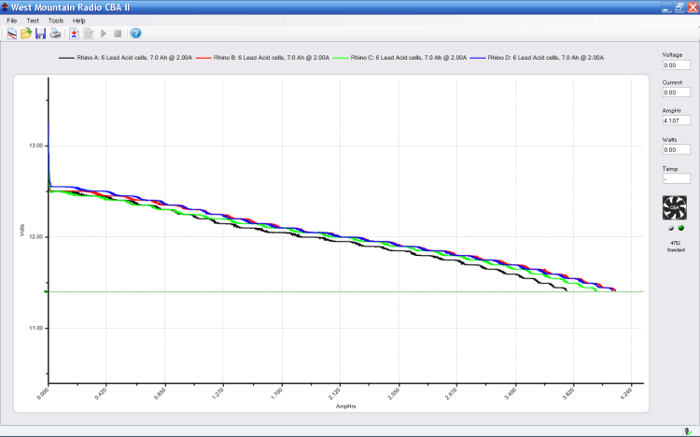This screenshot has width=700, height=437.
Task: Save the test with the floppy disk icon
Action: pyautogui.click(x=40, y=34)
